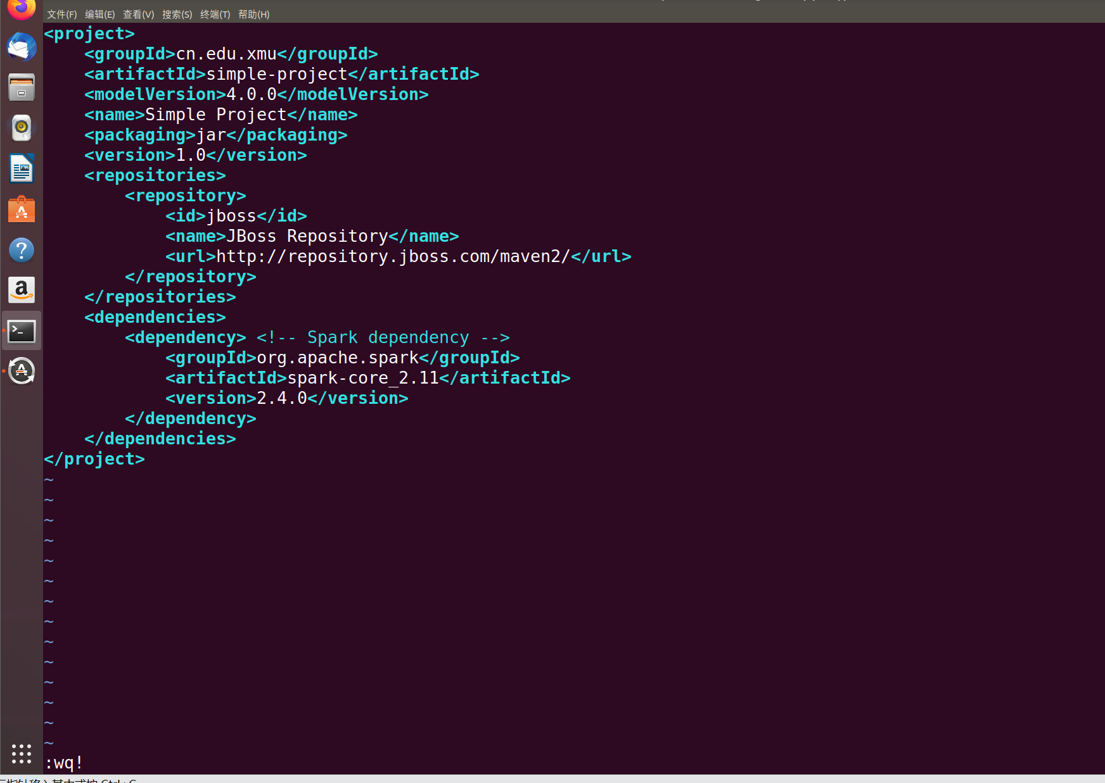Open Firefox from the dock
Screen dimensions: 1105x783
coord(22,9)
